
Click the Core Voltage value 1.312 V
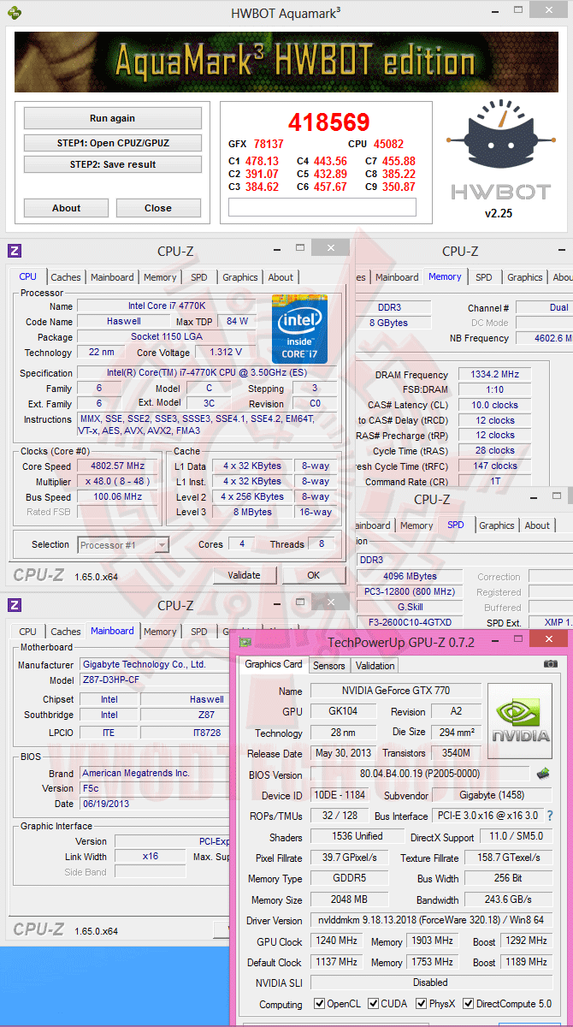coord(225,352)
